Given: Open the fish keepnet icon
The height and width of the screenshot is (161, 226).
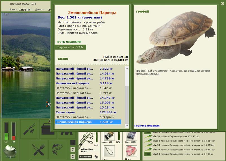Looking at the screenshot, I should tap(57, 149).
